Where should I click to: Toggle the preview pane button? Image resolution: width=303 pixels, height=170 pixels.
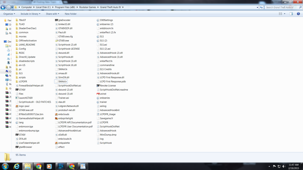pos(291,14)
